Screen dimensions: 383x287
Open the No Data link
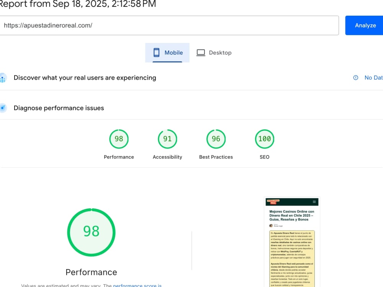click(x=373, y=78)
